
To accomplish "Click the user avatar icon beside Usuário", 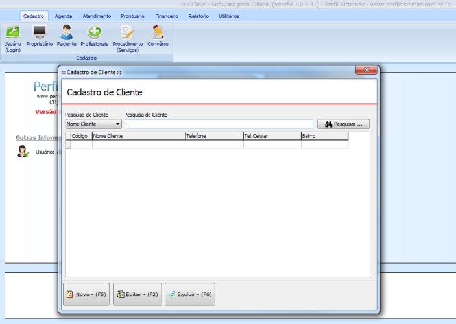I will 23,151.
